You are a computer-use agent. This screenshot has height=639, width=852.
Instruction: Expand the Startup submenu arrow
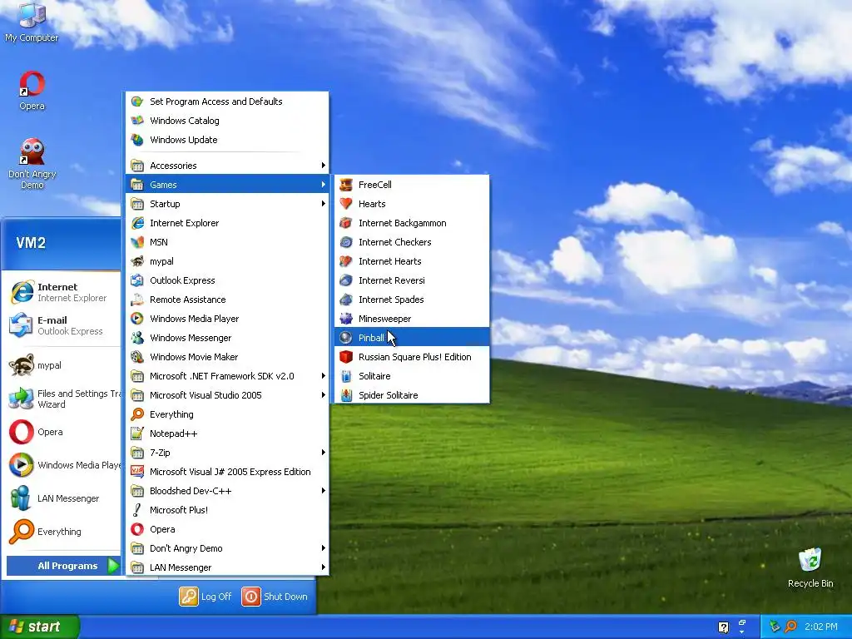[x=324, y=204]
